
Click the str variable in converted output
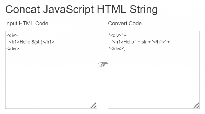point(144,42)
